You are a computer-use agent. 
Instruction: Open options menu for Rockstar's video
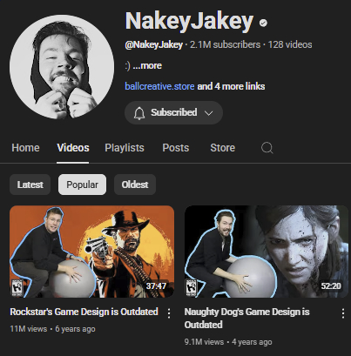169,313
